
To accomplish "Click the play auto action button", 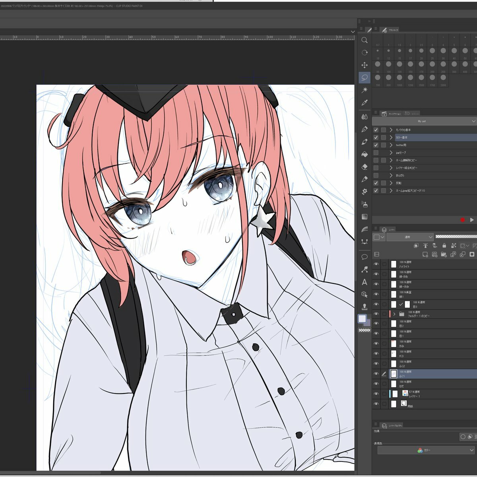I will (x=472, y=220).
